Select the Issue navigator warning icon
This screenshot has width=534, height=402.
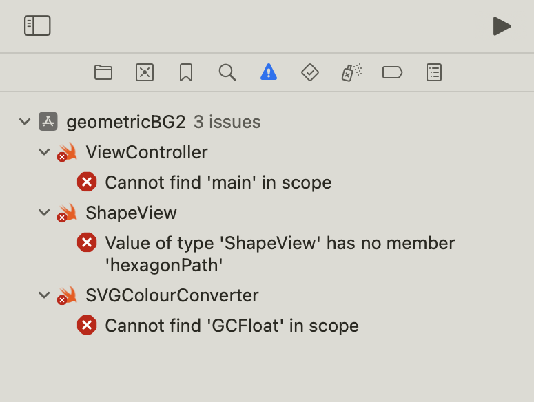coord(269,72)
